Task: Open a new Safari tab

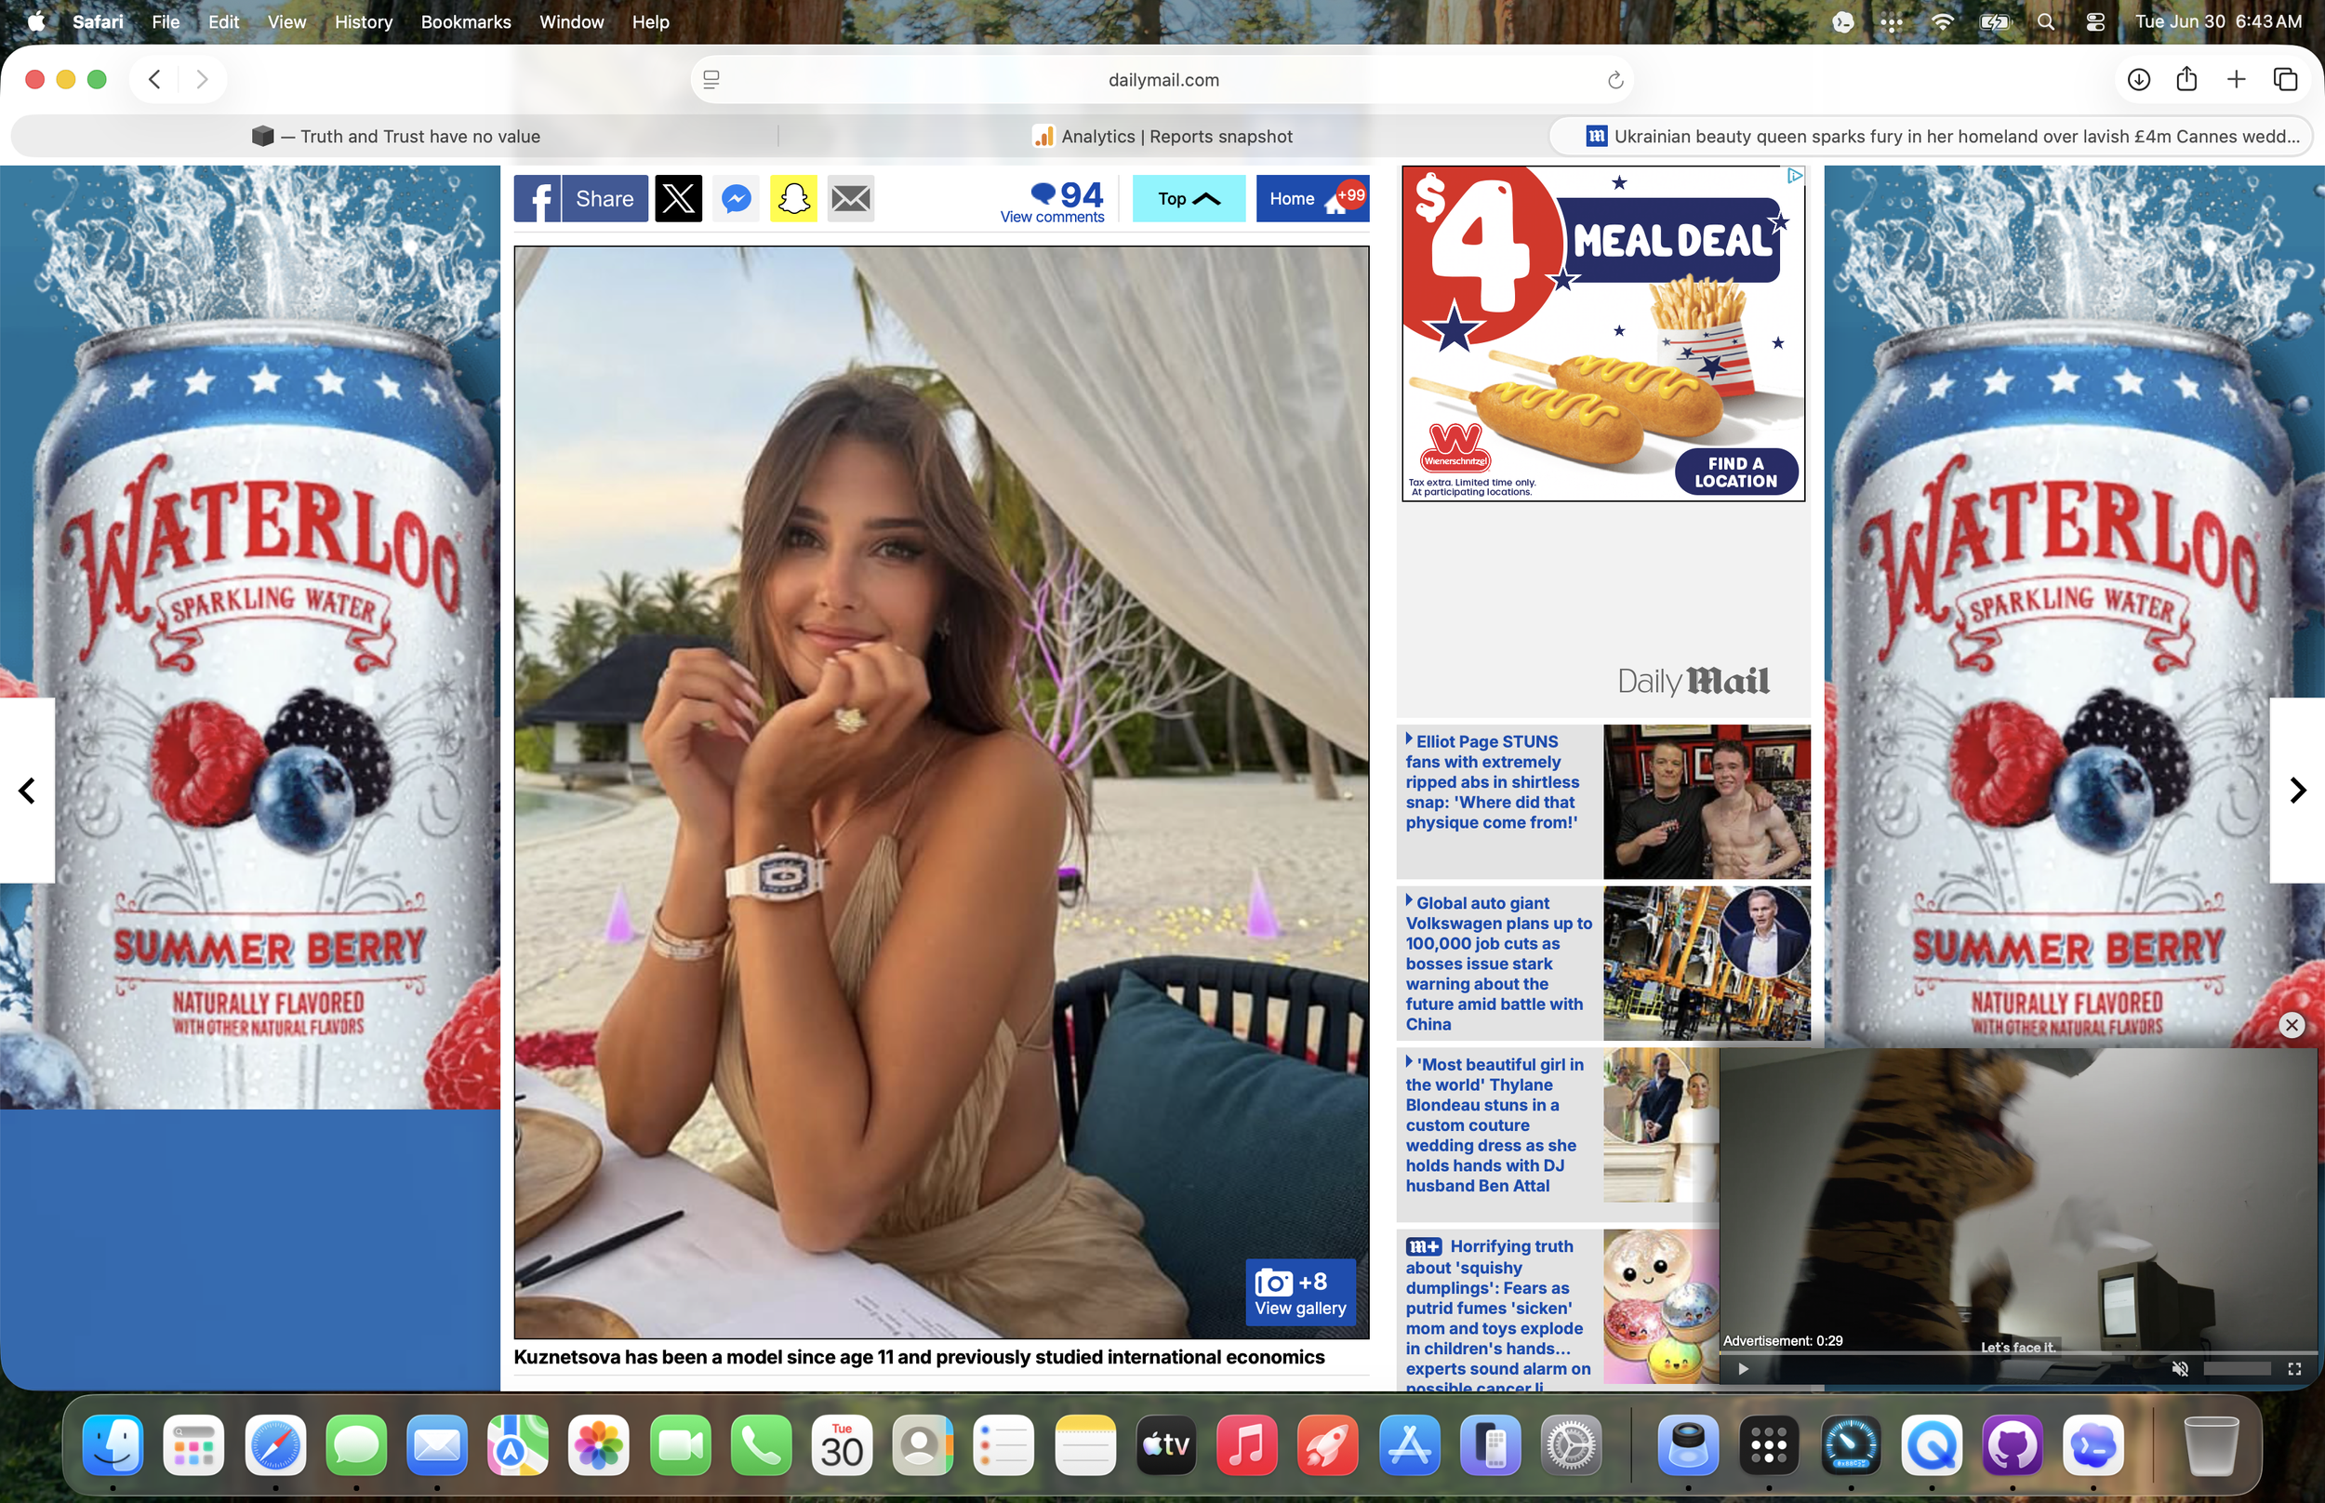Action: (x=2237, y=79)
